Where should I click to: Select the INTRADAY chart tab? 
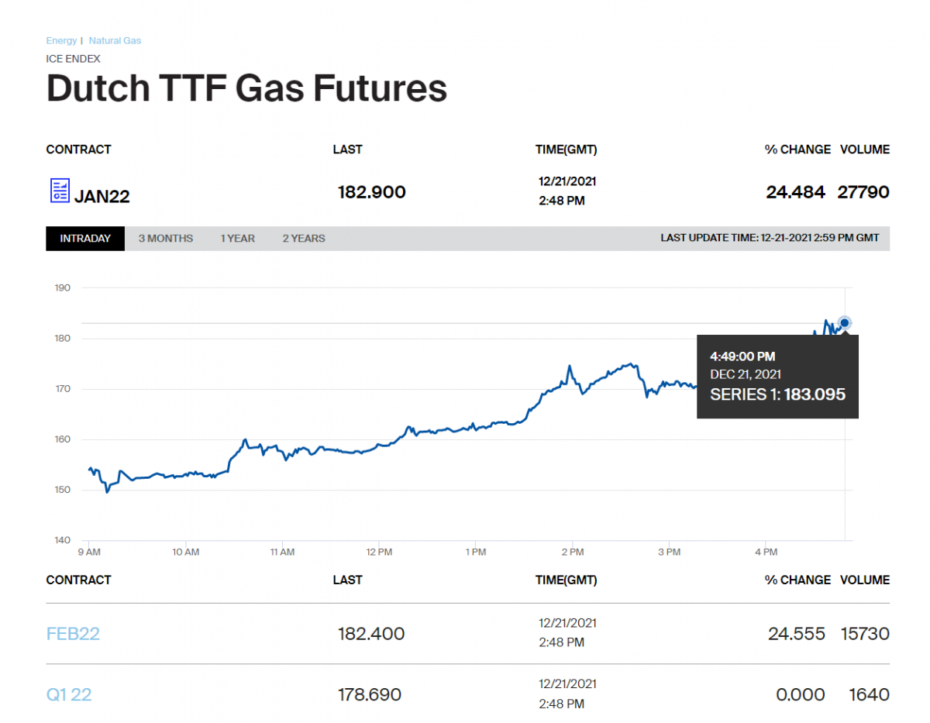(x=85, y=239)
